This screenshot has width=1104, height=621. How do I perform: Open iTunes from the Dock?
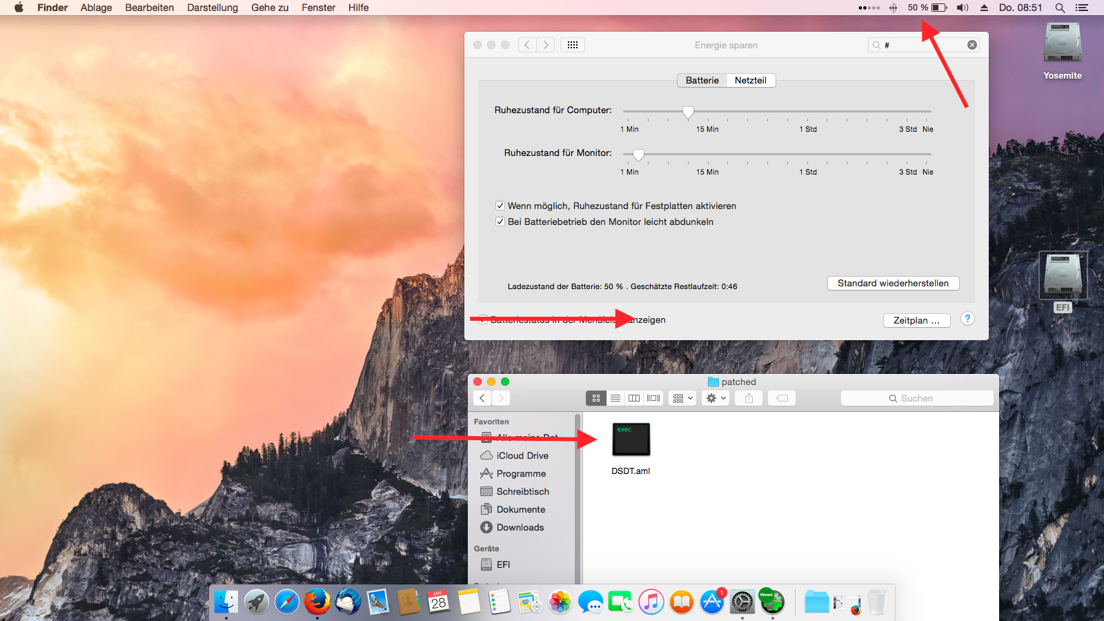pos(651,602)
